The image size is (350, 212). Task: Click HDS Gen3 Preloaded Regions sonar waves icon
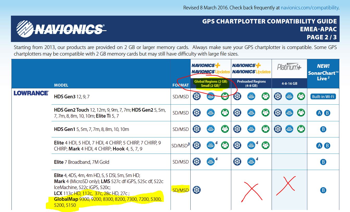(251, 96)
